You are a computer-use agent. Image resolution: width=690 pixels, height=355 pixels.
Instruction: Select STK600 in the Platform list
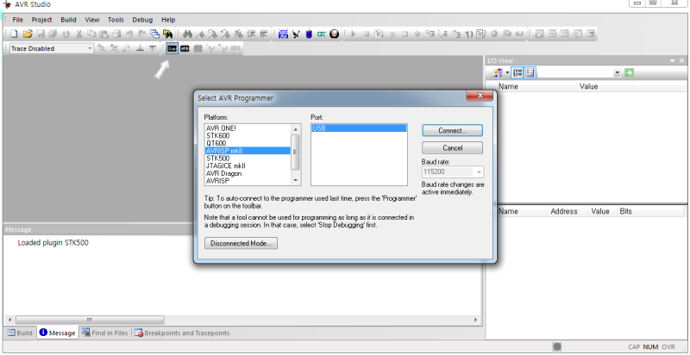click(x=248, y=136)
